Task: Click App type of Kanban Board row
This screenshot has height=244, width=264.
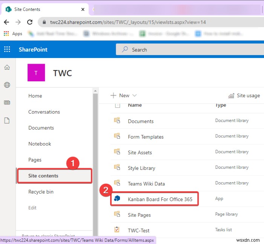Action: [x=219, y=199]
